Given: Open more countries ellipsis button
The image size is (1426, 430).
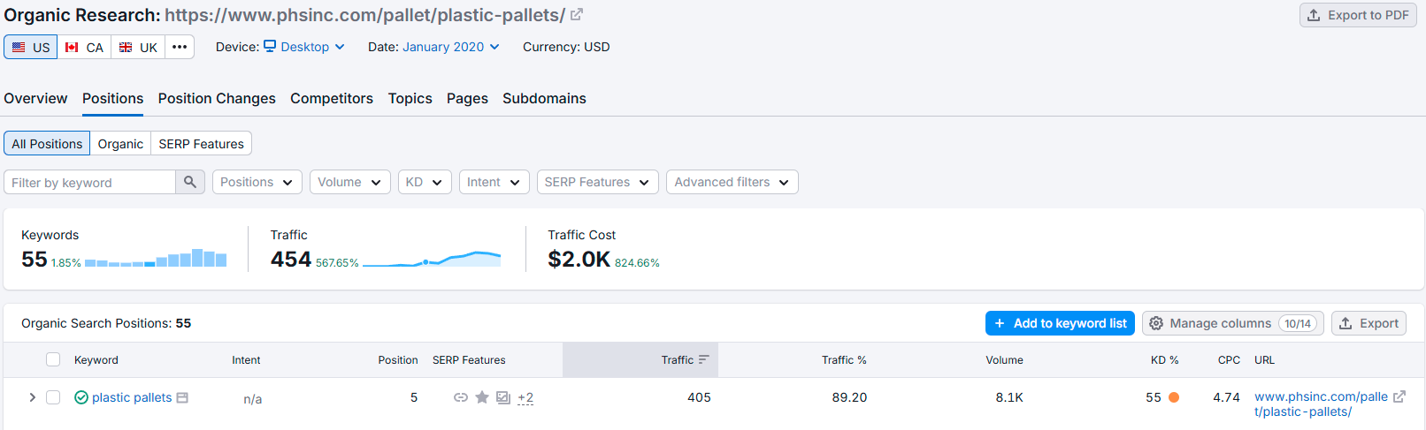Looking at the screenshot, I should click(180, 47).
